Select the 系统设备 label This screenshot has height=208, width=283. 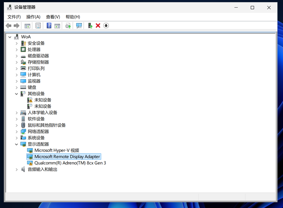click(36, 138)
